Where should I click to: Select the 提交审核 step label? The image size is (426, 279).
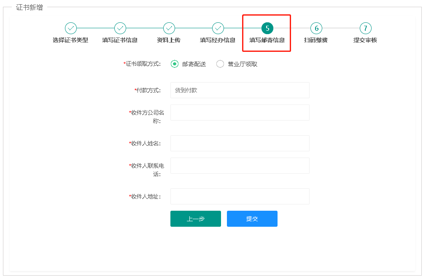(x=365, y=40)
